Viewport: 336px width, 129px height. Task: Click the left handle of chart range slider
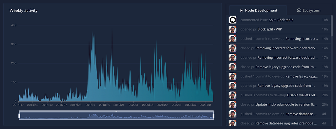coord(19,116)
